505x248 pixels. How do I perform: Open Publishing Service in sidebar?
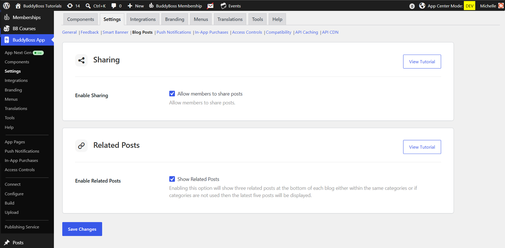tap(22, 227)
